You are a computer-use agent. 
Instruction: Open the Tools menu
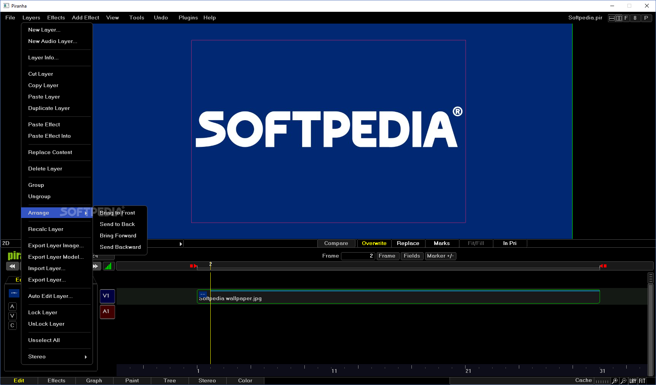point(137,18)
